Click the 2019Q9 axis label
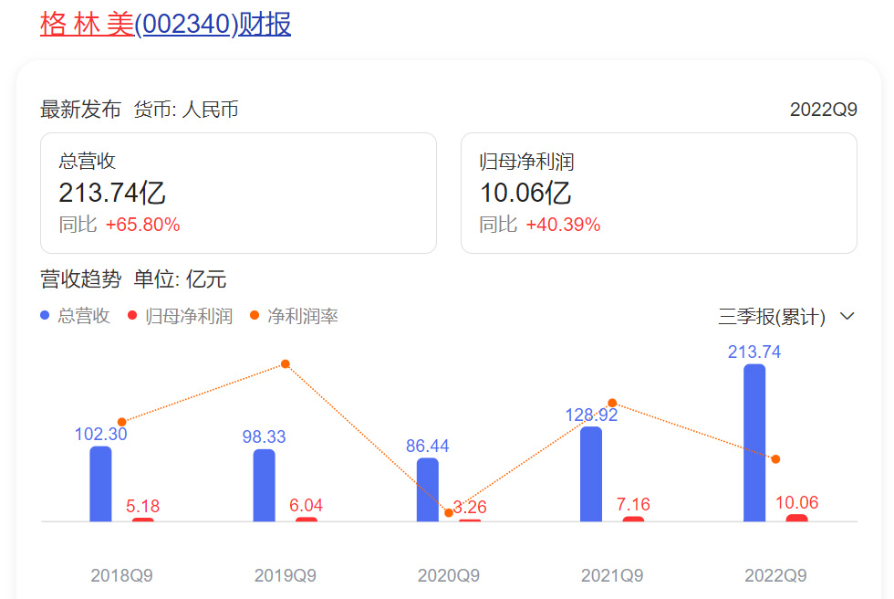Screen dimensions: 894x599 [285, 575]
